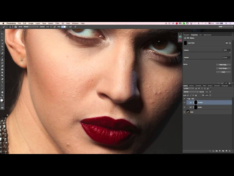Click the DODGE layer mask thumbnail
The width and height of the screenshot is (234, 176).
point(196,103)
